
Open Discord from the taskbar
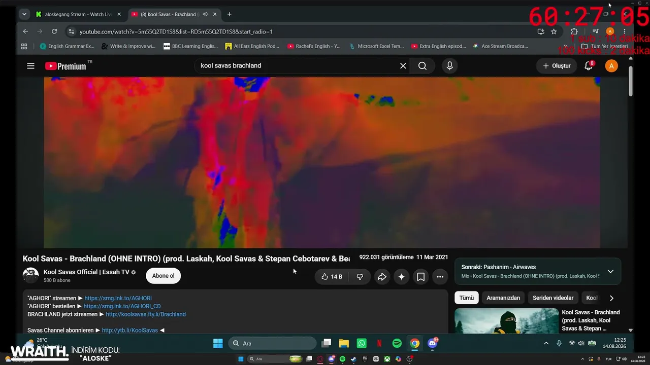[x=433, y=343]
